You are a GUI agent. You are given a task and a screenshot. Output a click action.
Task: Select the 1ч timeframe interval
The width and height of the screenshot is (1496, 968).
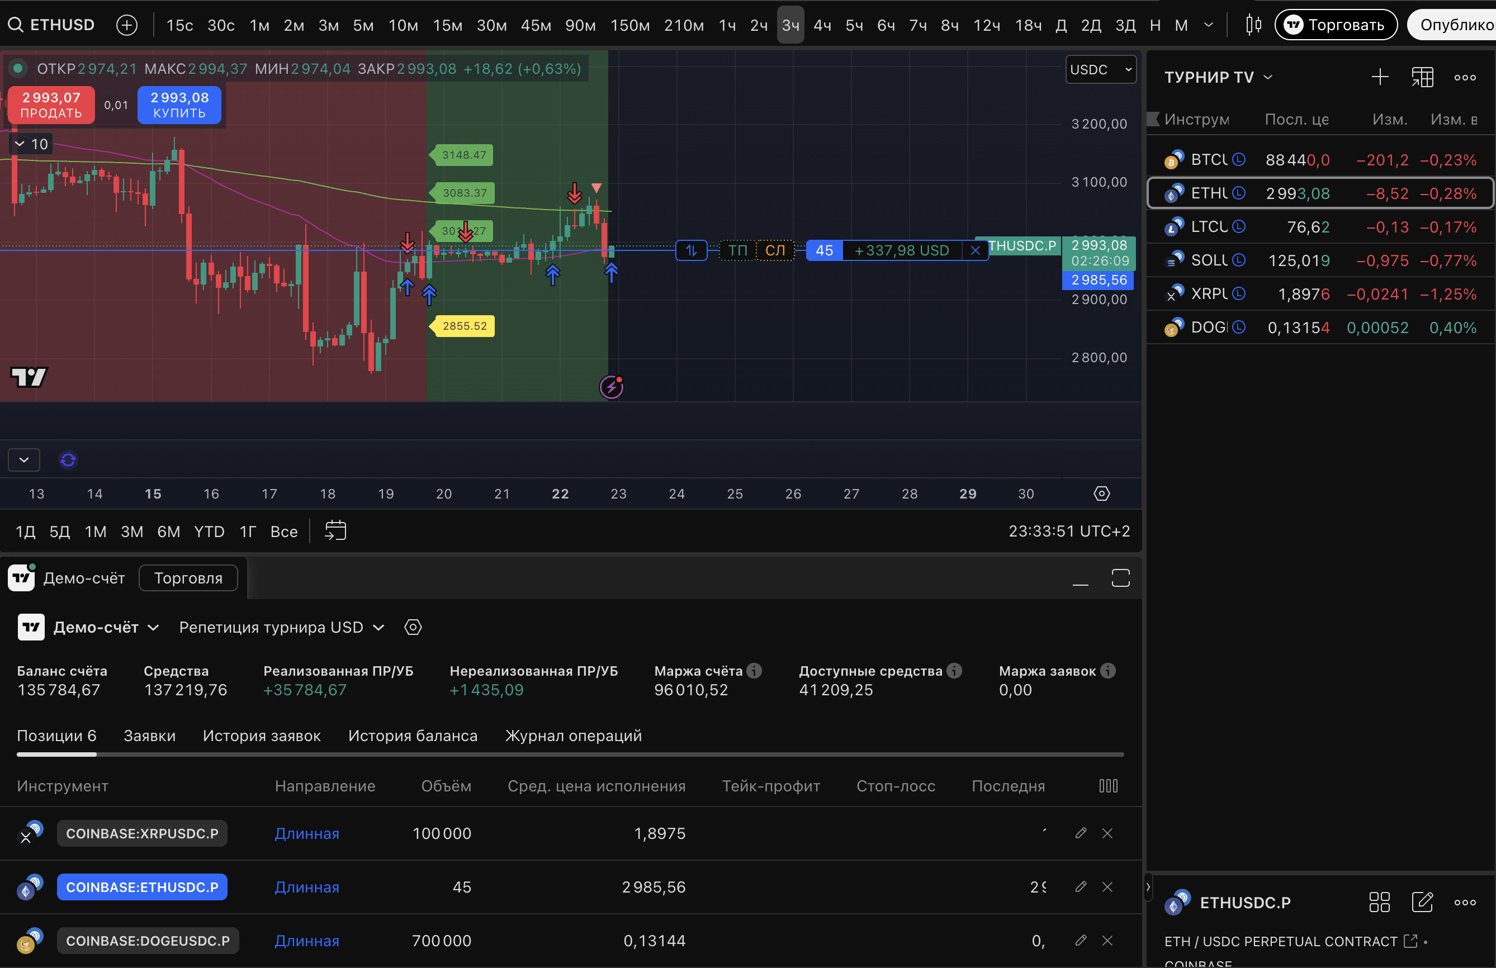(727, 25)
